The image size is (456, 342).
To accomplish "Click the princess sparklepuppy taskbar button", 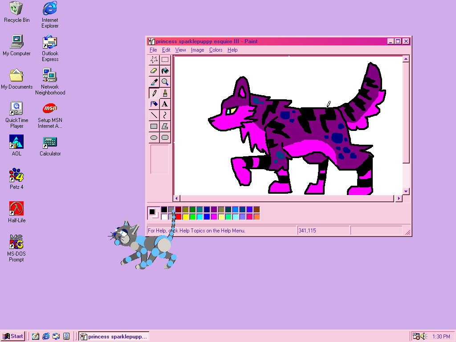I will pyautogui.click(x=114, y=336).
